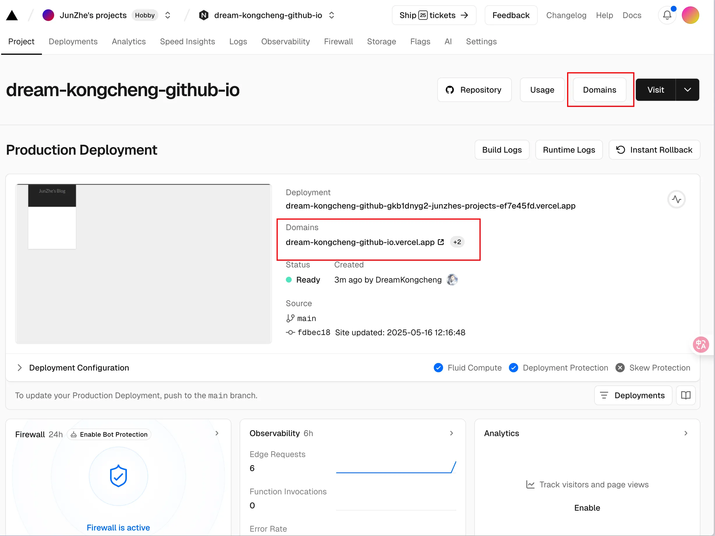Click the Fluid Compute check indicator
Screen dimensions: 715x536
tap(438, 368)
